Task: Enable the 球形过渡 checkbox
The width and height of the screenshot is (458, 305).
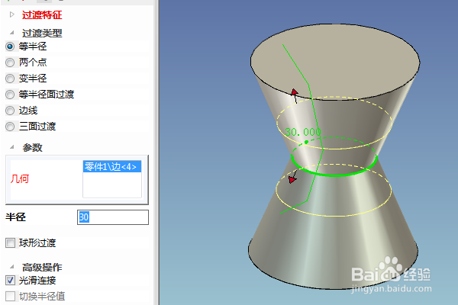Action: 10,242
